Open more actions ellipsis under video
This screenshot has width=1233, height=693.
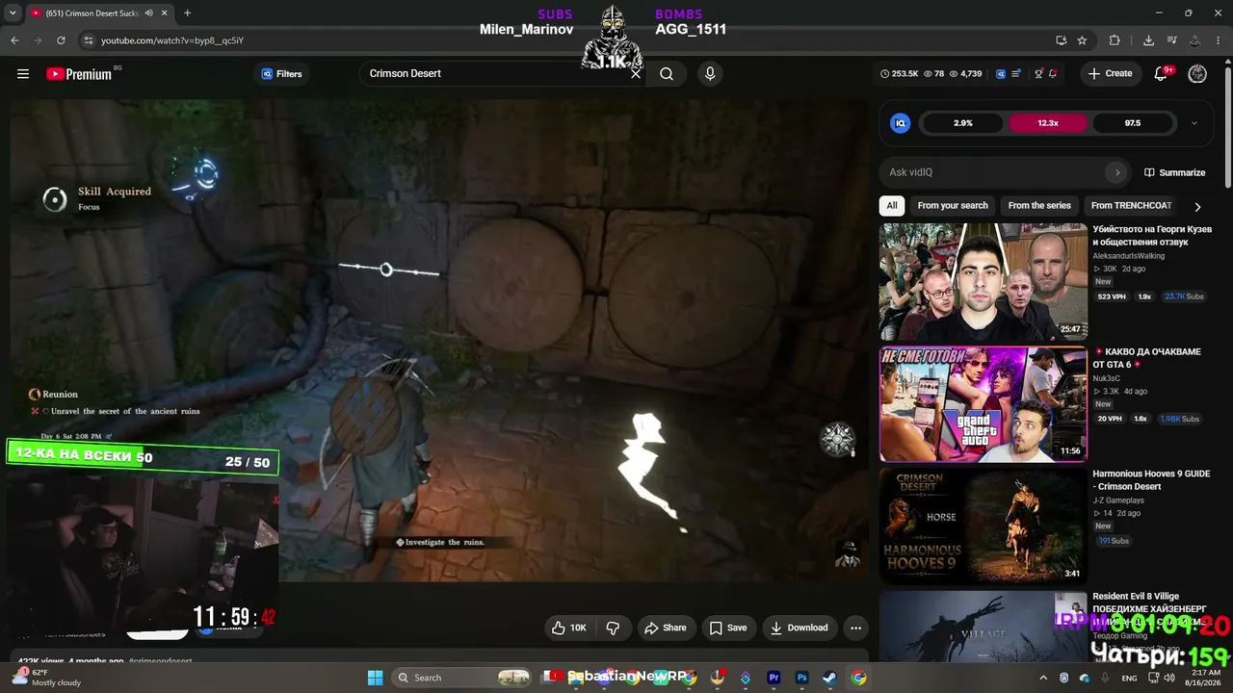[855, 628]
